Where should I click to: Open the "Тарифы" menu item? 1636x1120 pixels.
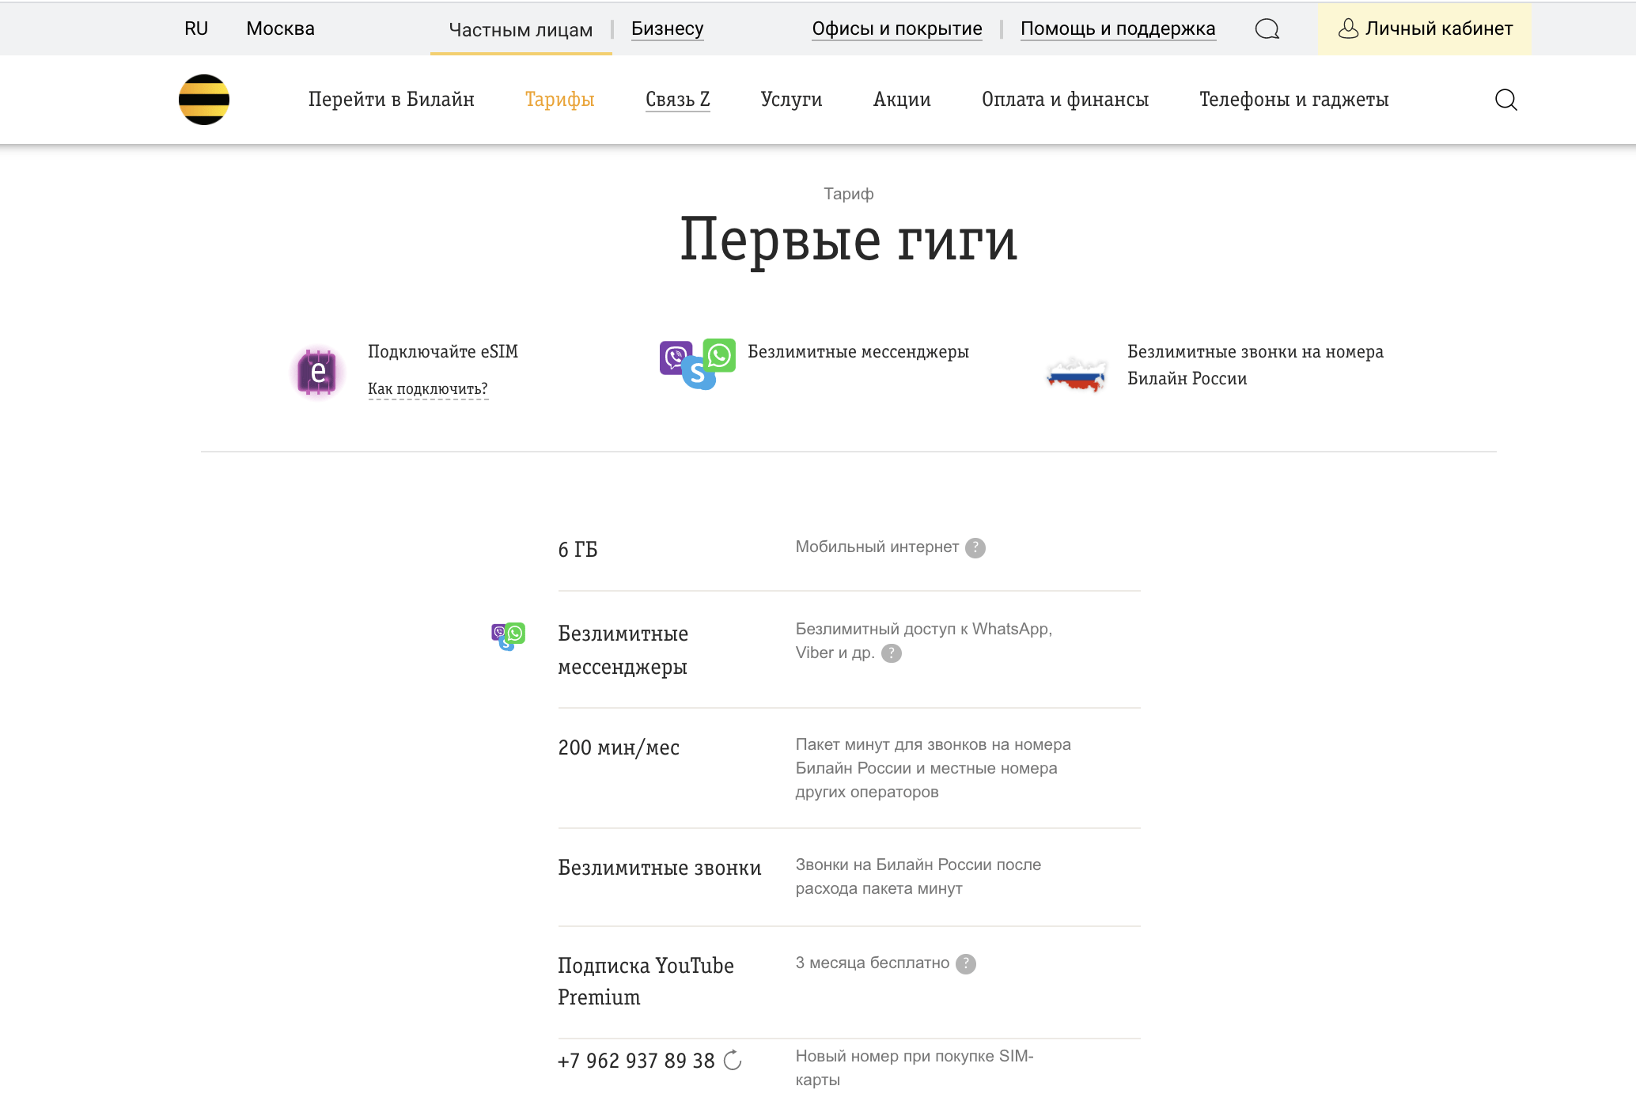click(x=559, y=100)
